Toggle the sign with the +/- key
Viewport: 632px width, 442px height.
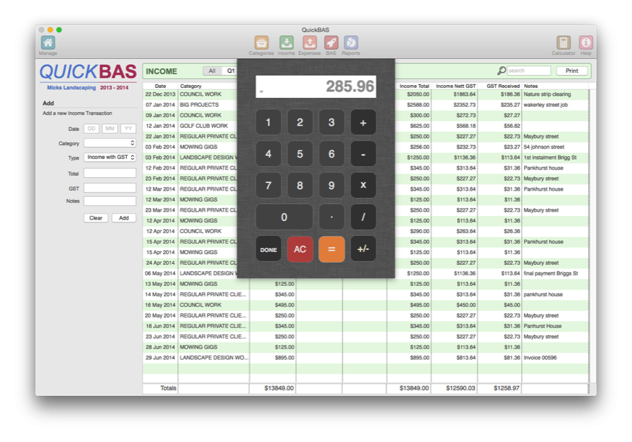point(363,249)
